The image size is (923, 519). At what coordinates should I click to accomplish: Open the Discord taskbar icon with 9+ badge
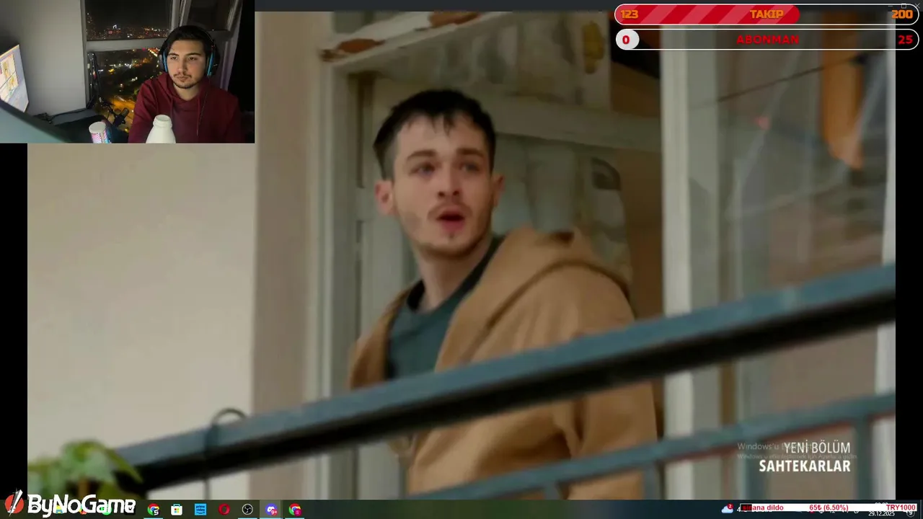pyautogui.click(x=271, y=510)
